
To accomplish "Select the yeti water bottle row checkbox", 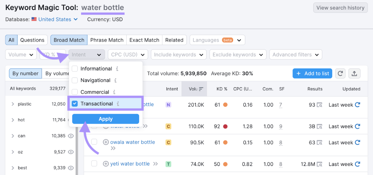I will pyautogui.click(x=94, y=164).
